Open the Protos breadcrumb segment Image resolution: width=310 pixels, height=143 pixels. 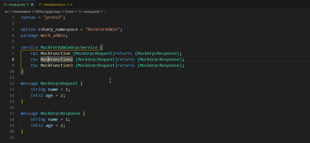69,12
